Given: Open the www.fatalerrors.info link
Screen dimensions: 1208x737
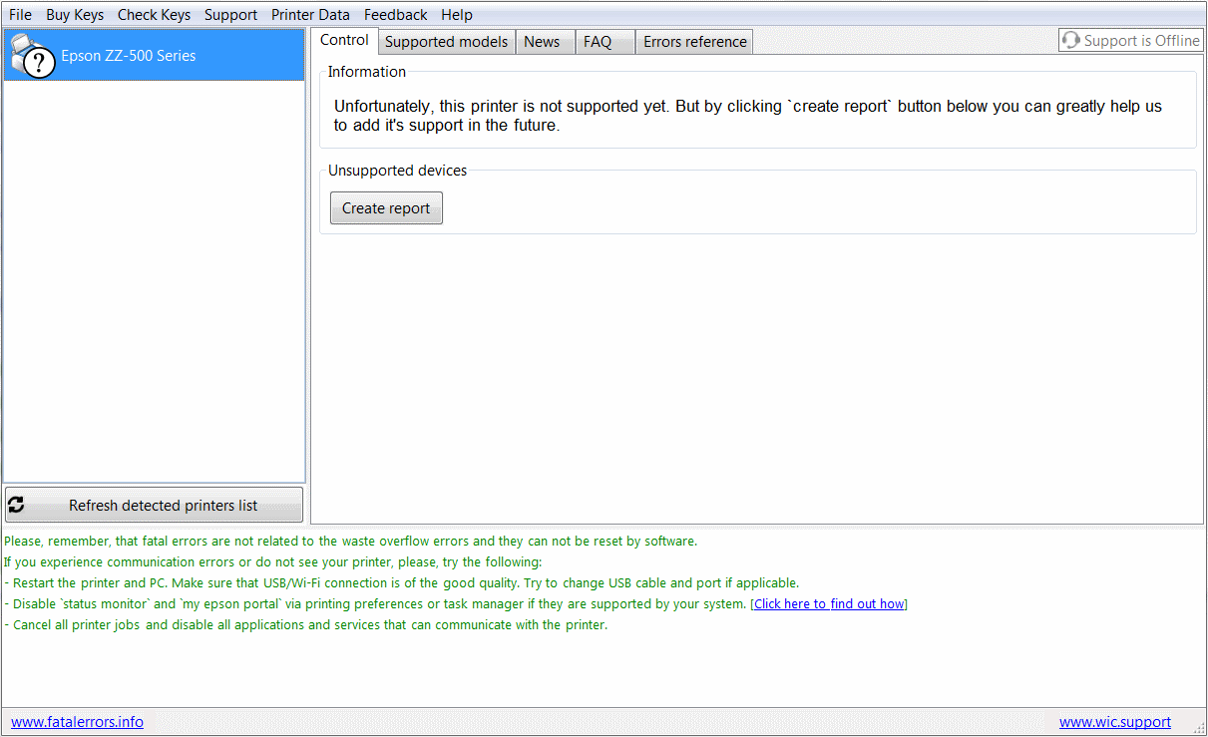Looking at the screenshot, I should click(x=77, y=722).
